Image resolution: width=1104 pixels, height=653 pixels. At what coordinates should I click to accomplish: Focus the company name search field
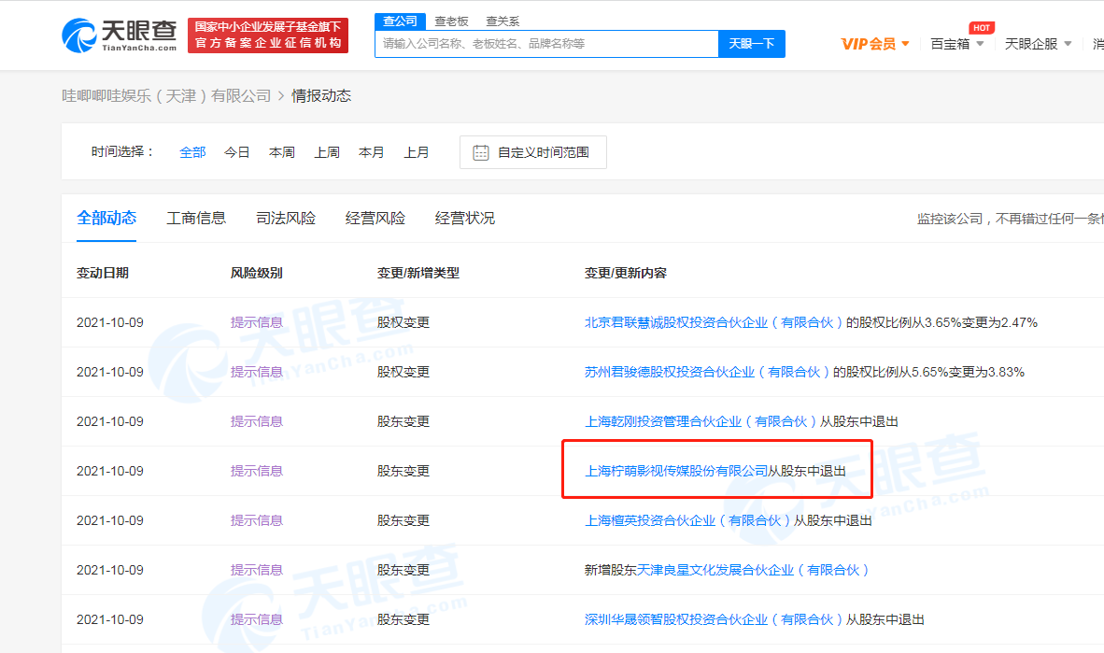[x=546, y=44]
